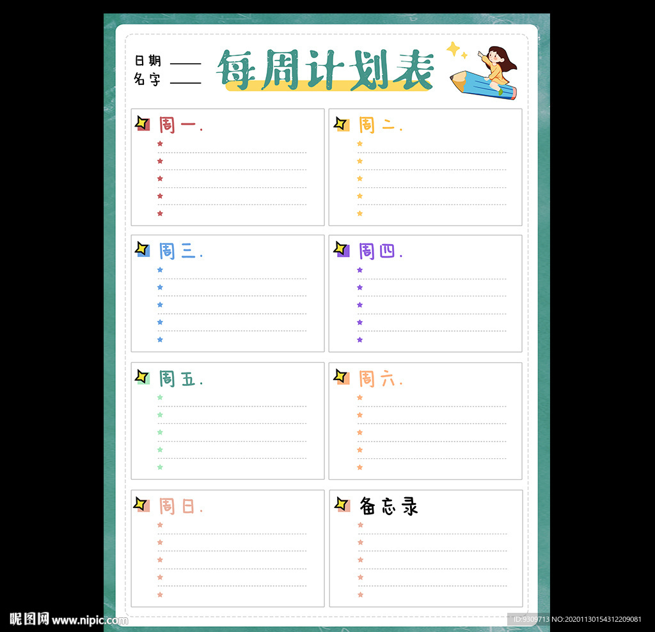Image resolution: width=655 pixels, height=632 pixels.
Task: Click the blank line next to 名字
Action: click(x=185, y=82)
